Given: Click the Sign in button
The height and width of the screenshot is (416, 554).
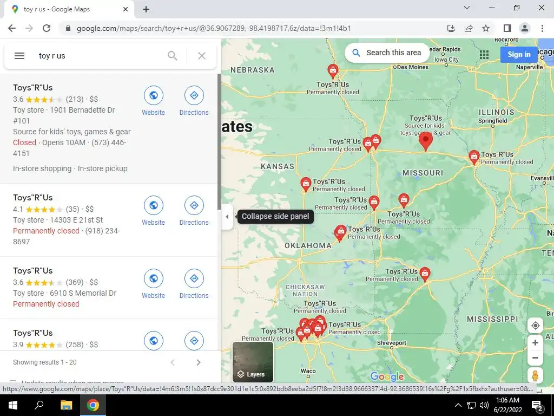Looking at the screenshot, I should 519,55.
